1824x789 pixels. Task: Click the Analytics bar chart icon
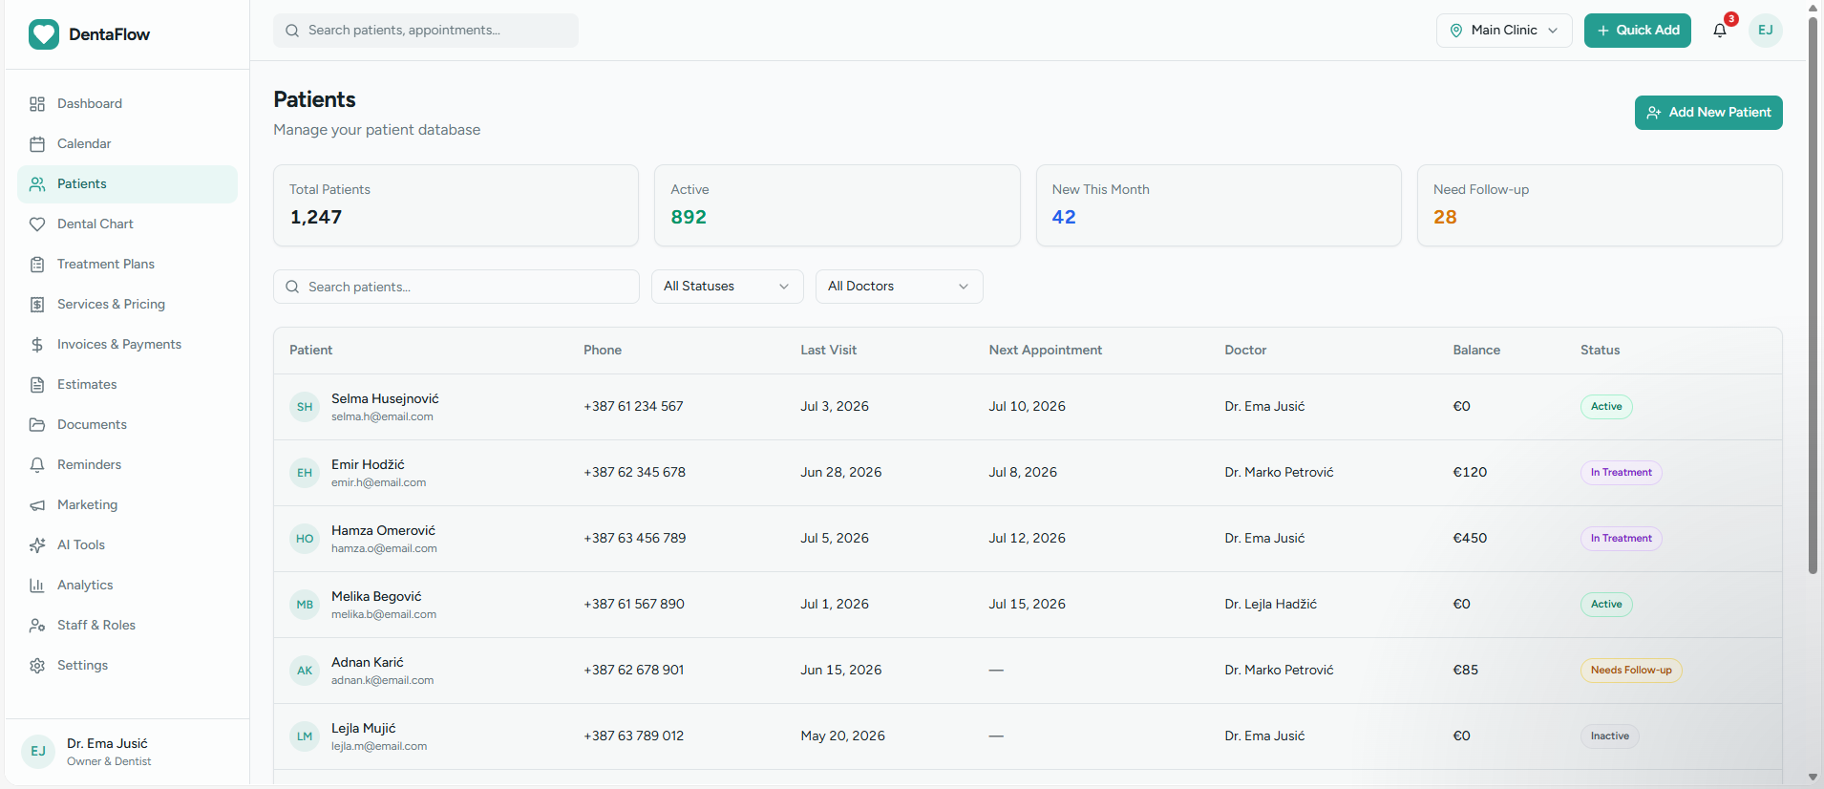click(37, 586)
